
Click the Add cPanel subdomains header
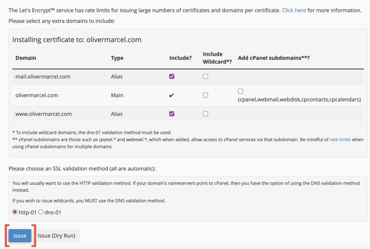pos(274,58)
